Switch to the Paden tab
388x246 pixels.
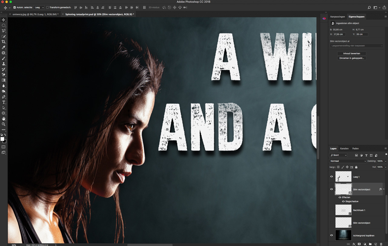(356, 148)
